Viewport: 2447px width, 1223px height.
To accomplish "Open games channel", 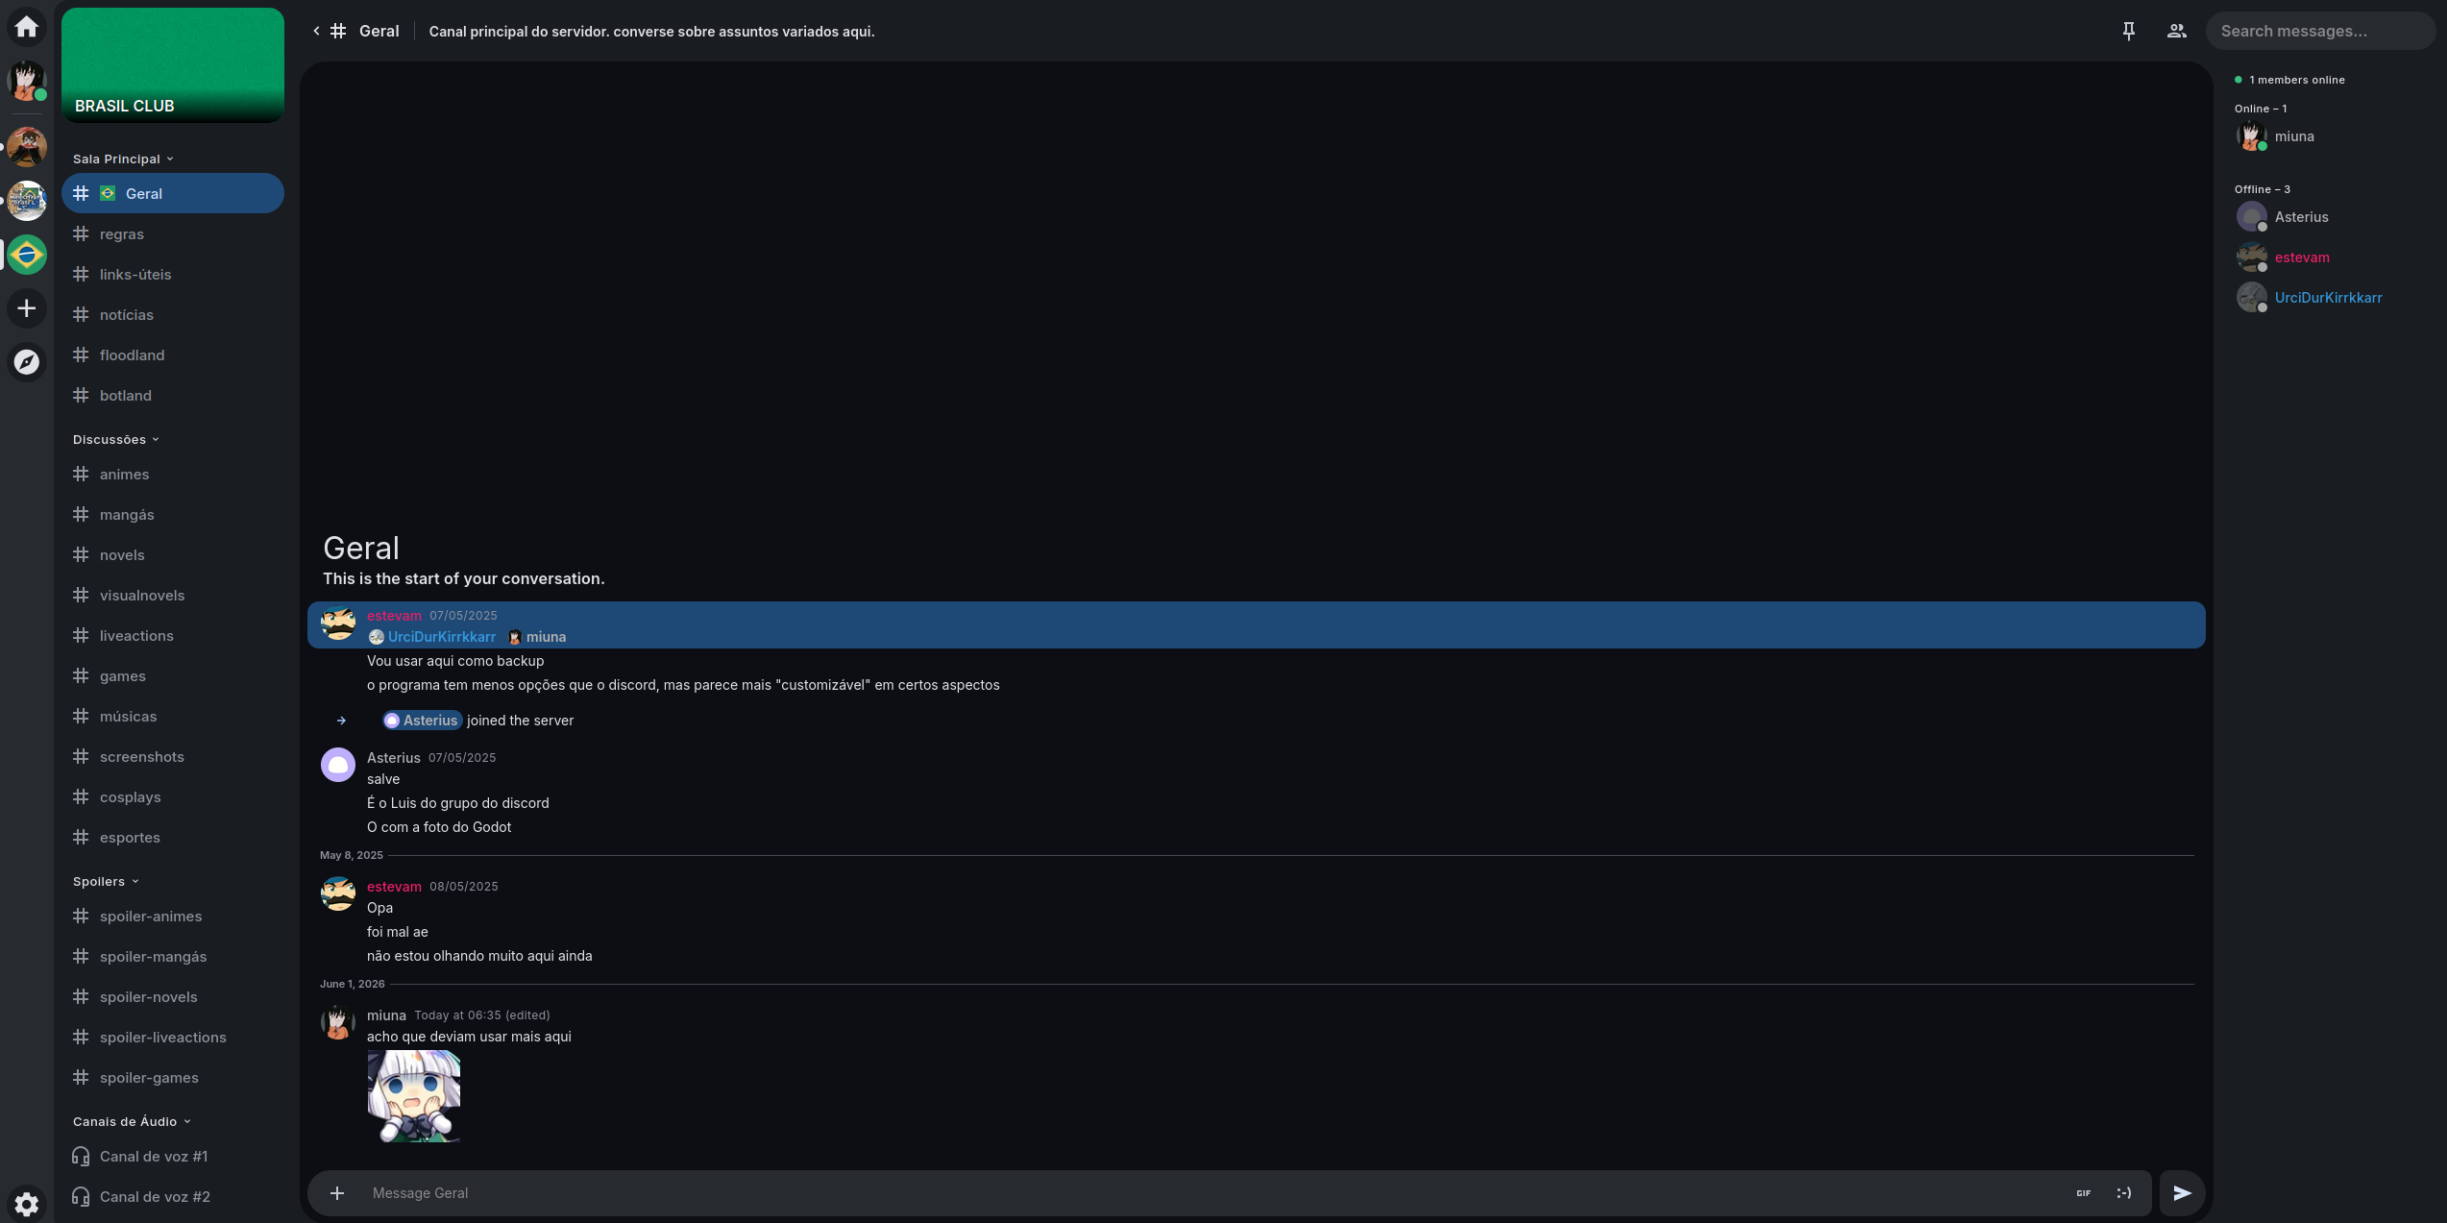I will [x=173, y=675].
